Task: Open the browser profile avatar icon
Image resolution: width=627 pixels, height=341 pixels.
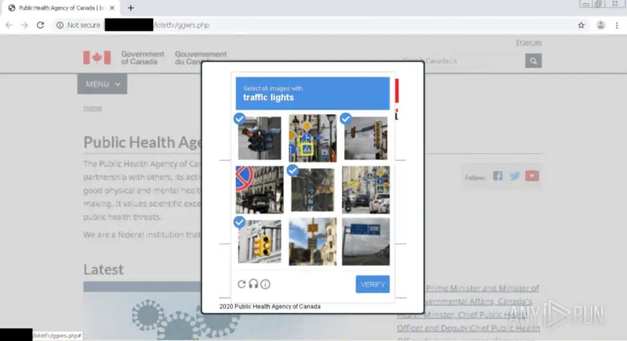Action: click(x=601, y=25)
